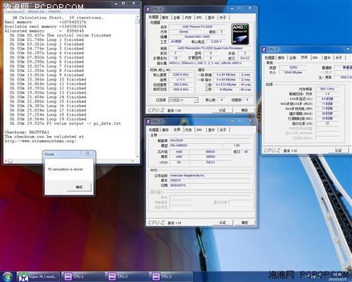Click 认证 button in CPU-Z mainboard window

point(222,223)
